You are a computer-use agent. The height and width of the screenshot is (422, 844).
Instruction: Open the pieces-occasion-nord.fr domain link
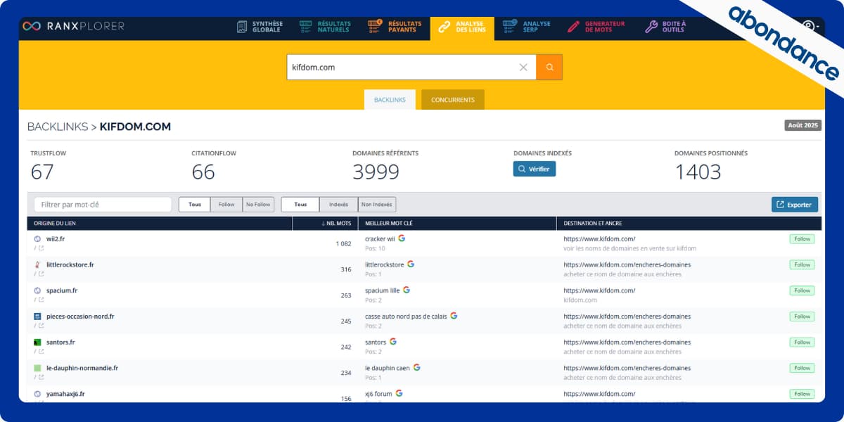click(80, 316)
